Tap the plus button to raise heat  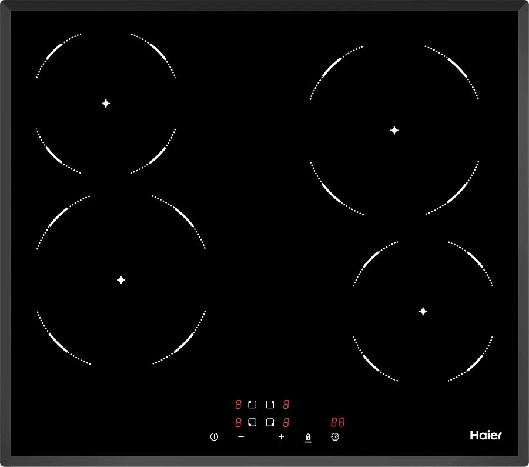coord(281,437)
